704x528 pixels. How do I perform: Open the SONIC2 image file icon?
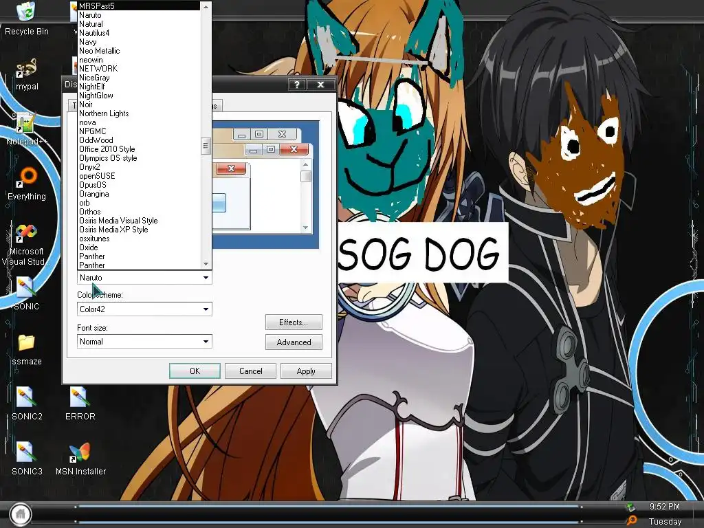(27, 404)
